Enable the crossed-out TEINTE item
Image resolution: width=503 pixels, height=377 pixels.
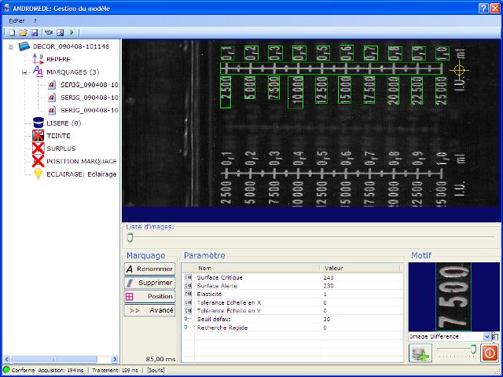[58, 135]
